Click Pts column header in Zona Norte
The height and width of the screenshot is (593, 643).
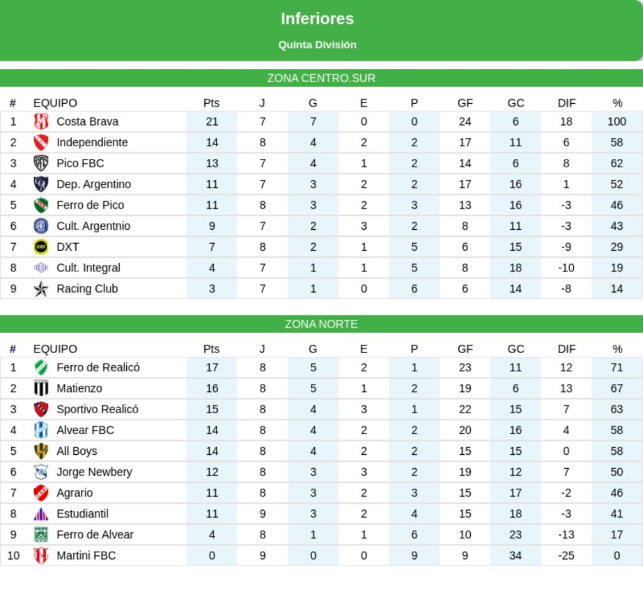(212, 349)
